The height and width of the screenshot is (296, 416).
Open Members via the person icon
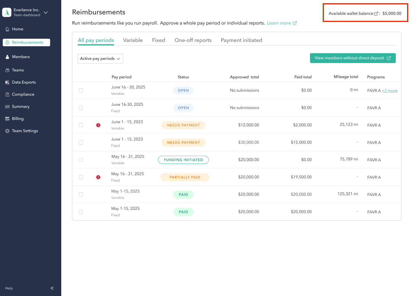click(7, 57)
